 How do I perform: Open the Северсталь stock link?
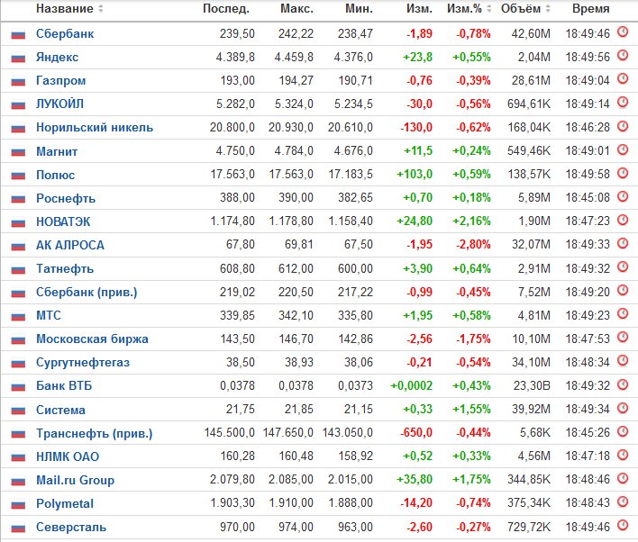71,528
